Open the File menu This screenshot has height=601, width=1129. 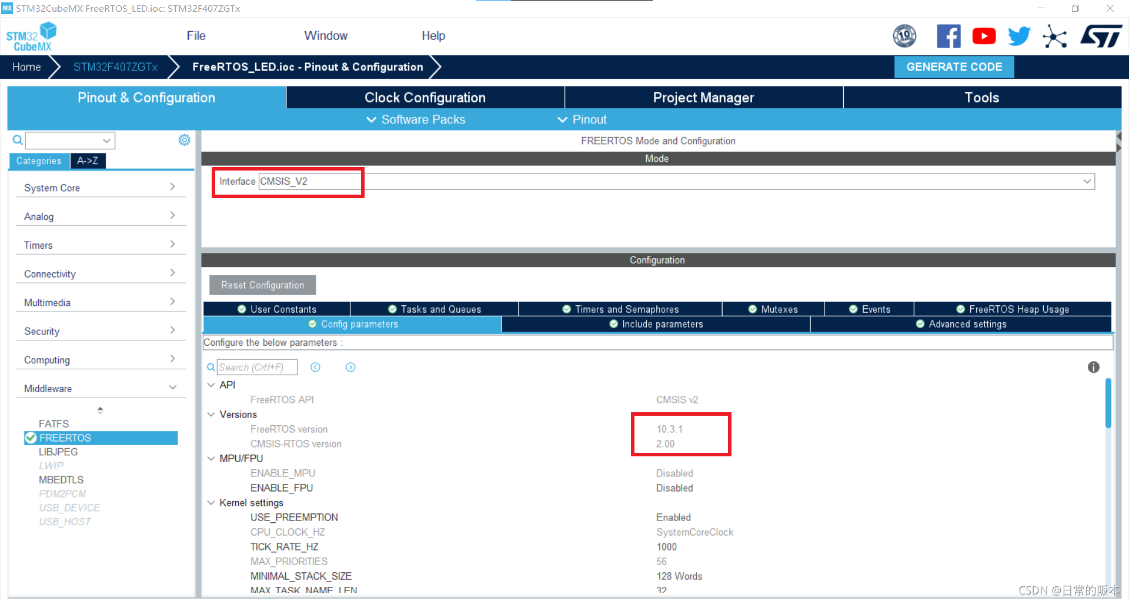[x=196, y=36]
